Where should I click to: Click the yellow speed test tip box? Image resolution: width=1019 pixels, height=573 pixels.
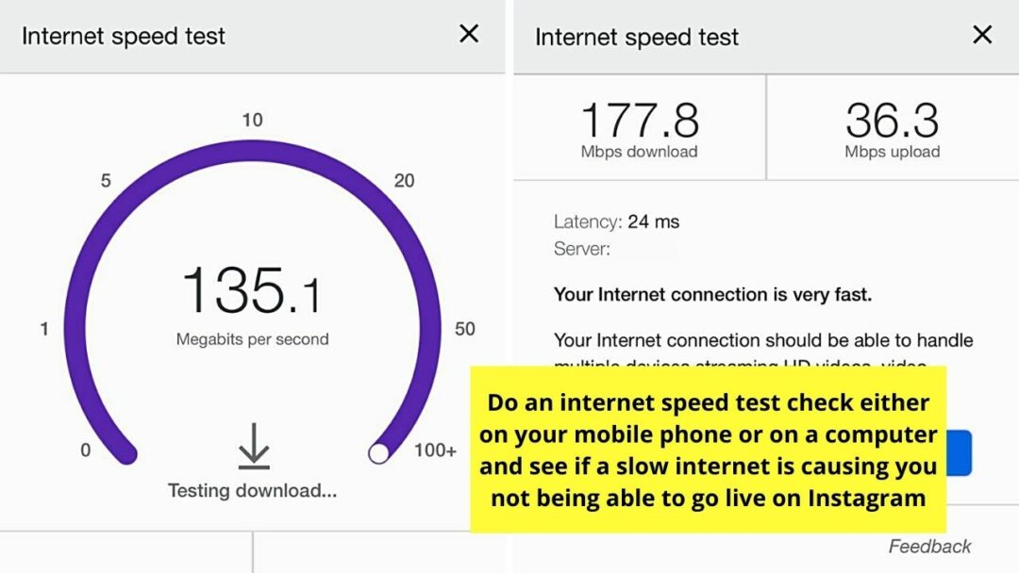pyautogui.click(x=708, y=450)
